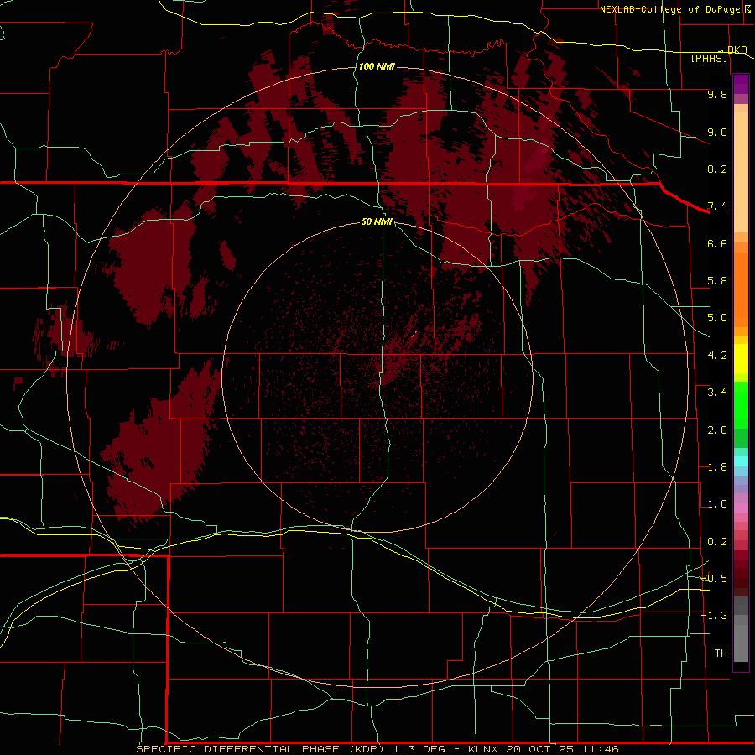Click the TH threshold label on scale
This screenshot has width=755, height=755.
tap(721, 653)
